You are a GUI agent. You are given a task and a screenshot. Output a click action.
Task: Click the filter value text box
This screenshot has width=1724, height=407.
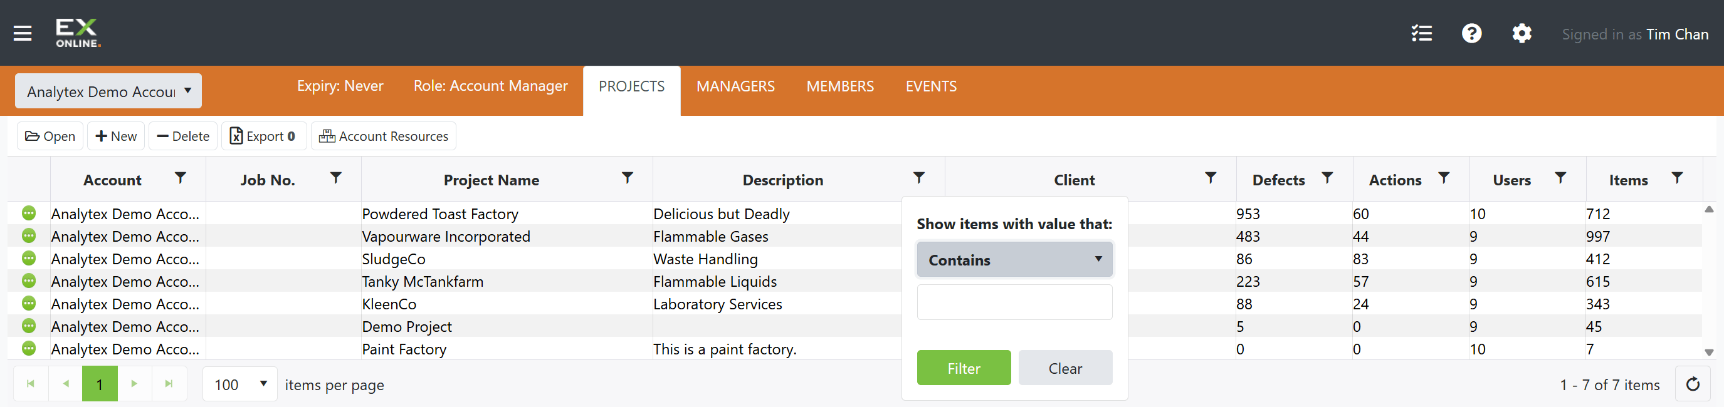point(1014,302)
